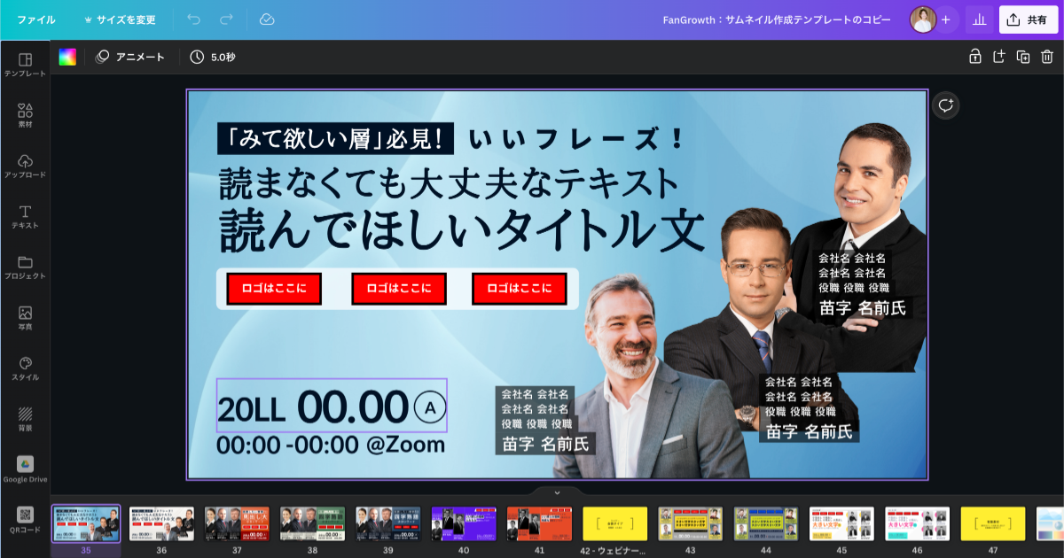Click the アニメート button
The image size is (1064, 558).
[130, 57]
